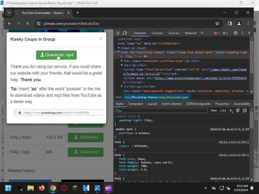
Task: Show hidden system tray icons
Action: tap(205, 188)
